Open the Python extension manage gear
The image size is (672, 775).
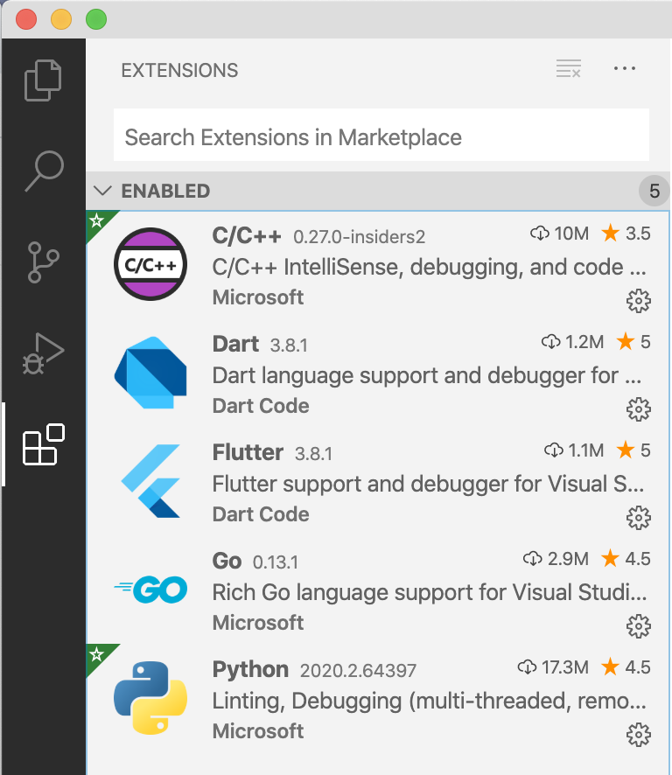tap(639, 735)
